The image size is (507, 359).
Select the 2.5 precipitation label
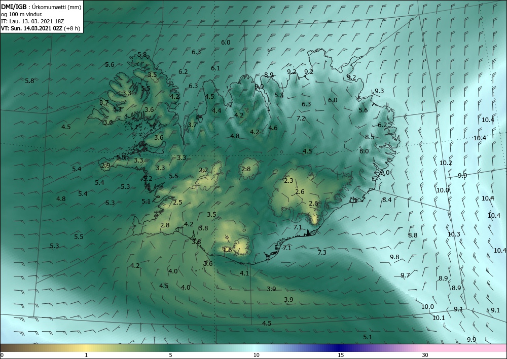pos(177,203)
